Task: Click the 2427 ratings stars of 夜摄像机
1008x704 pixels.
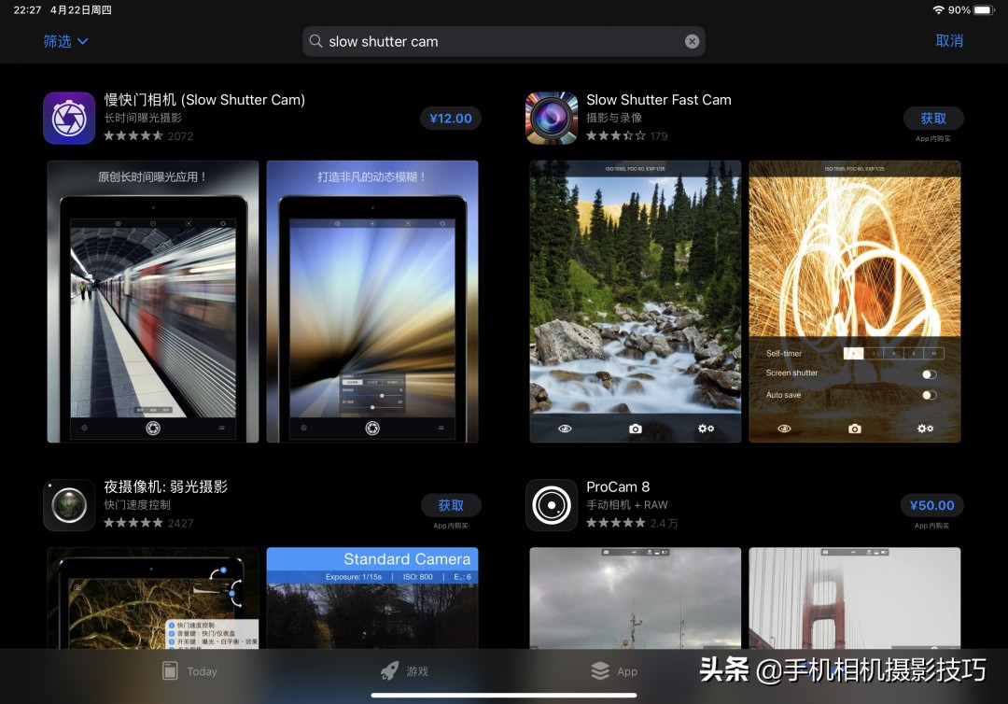Action: [133, 523]
